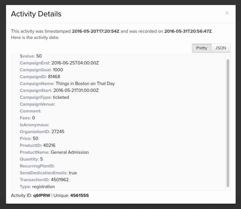241x209 pixels.
Task: Switch to JSON view
Action: point(221,48)
